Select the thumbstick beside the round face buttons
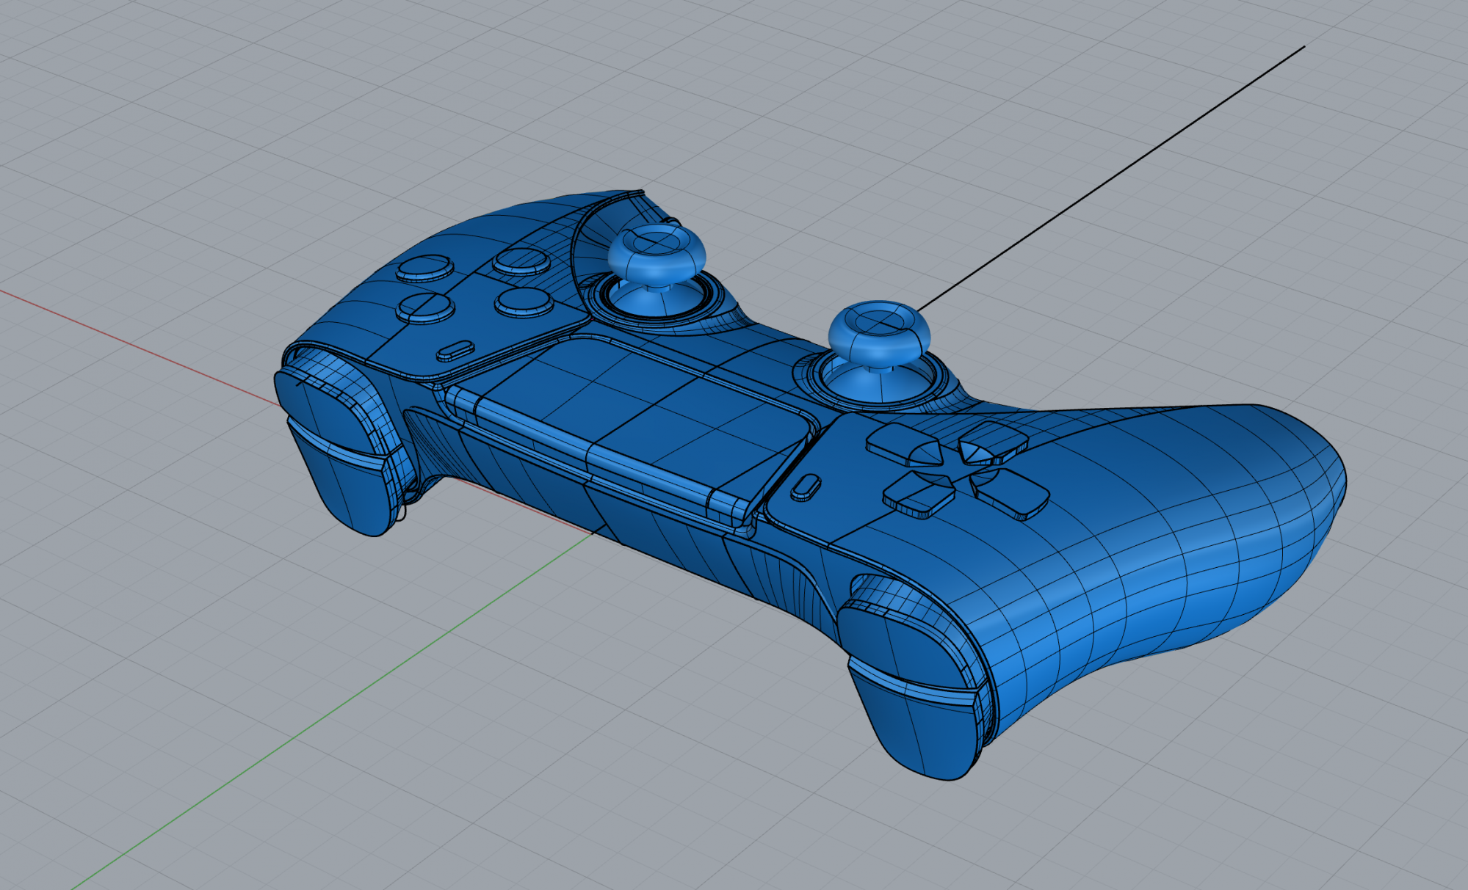 pos(657,257)
